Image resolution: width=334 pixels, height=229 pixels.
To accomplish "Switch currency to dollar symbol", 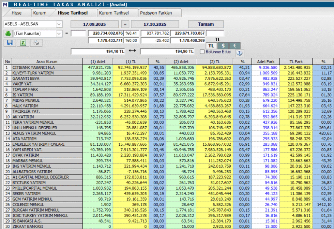I will [x=223, y=46].
